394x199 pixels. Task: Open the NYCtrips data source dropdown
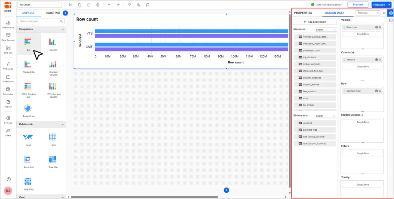click(368, 13)
